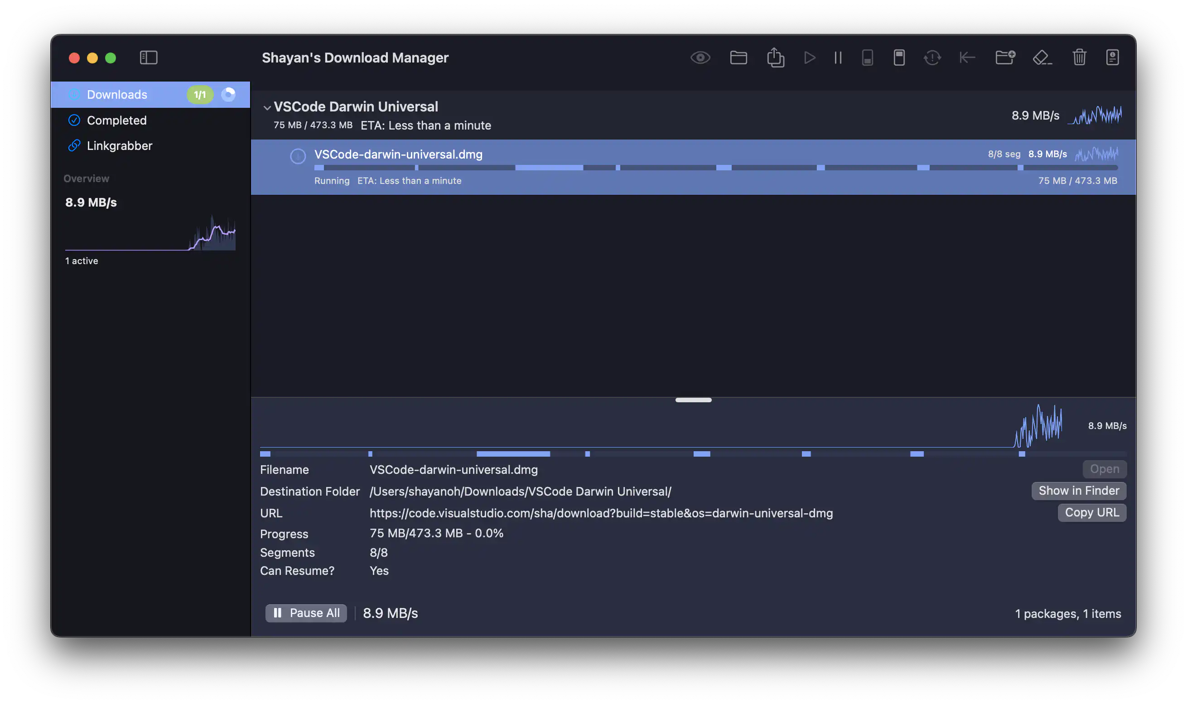Open the Linkgrabber sidebar section

tap(150, 145)
